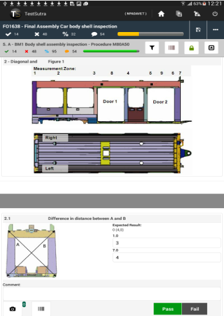Tap the green section progress bar
Screen dimensions: 224x316
[111, 51]
